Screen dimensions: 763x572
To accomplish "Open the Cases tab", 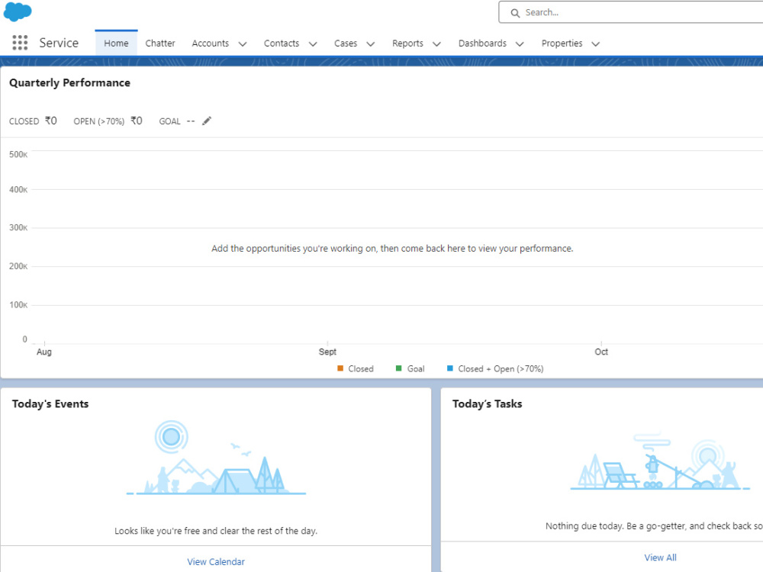I will pos(346,43).
